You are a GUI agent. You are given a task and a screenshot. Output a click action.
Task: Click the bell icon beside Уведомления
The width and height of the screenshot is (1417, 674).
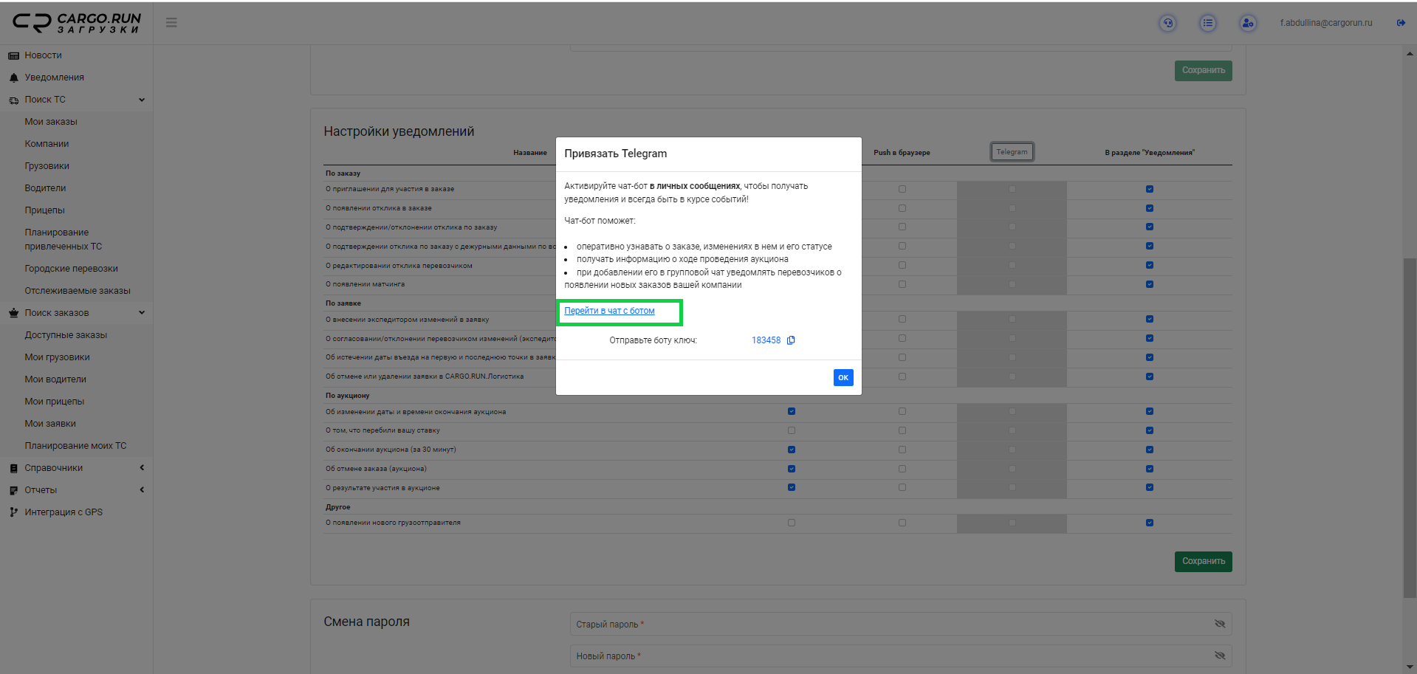pyautogui.click(x=13, y=78)
